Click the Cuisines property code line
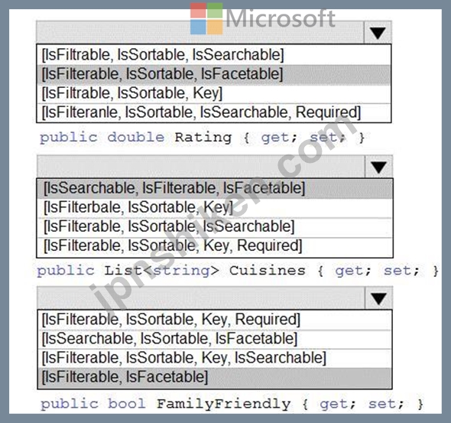The height and width of the screenshot is (423, 451). (x=238, y=271)
